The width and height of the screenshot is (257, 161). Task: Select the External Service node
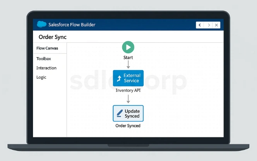(x=128, y=78)
